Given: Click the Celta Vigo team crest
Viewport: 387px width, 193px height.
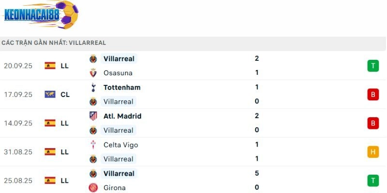Looking at the screenshot, I should (93, 145).
